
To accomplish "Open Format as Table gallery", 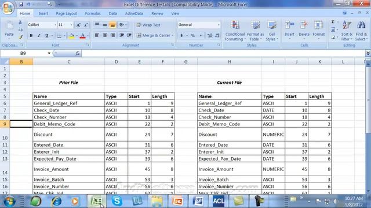I will point(255,31).
